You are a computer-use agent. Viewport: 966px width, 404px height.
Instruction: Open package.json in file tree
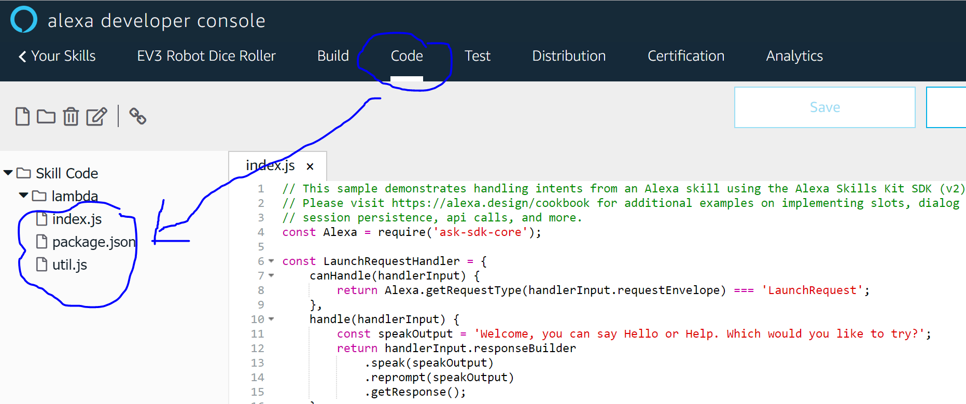pos(94,242)
